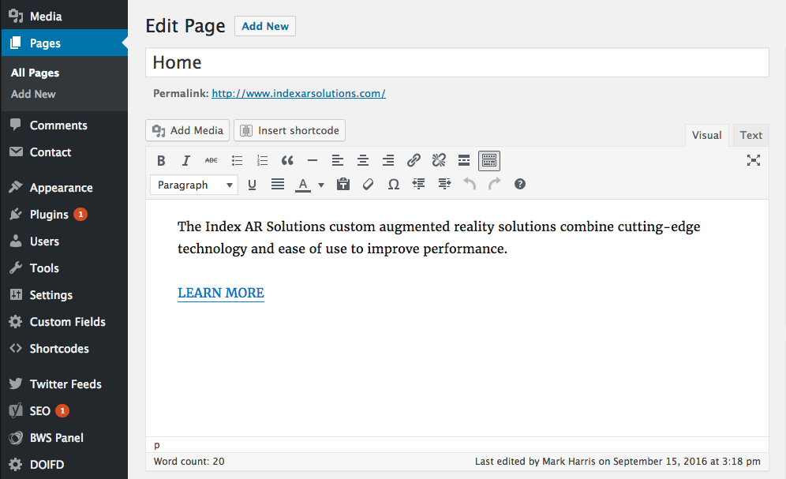The image size is (786, 479).
Task: Open the special character (Omega) picker
Action: (394, 185)
